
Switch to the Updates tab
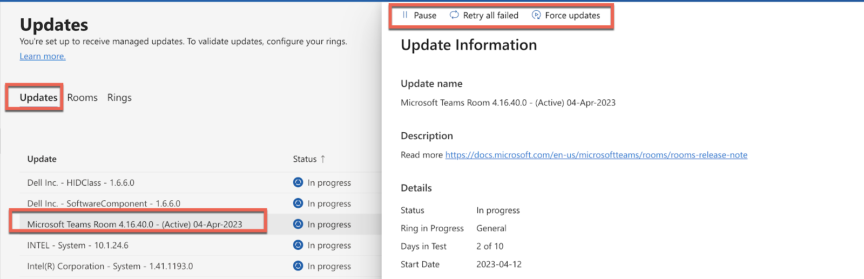(38, 98)
